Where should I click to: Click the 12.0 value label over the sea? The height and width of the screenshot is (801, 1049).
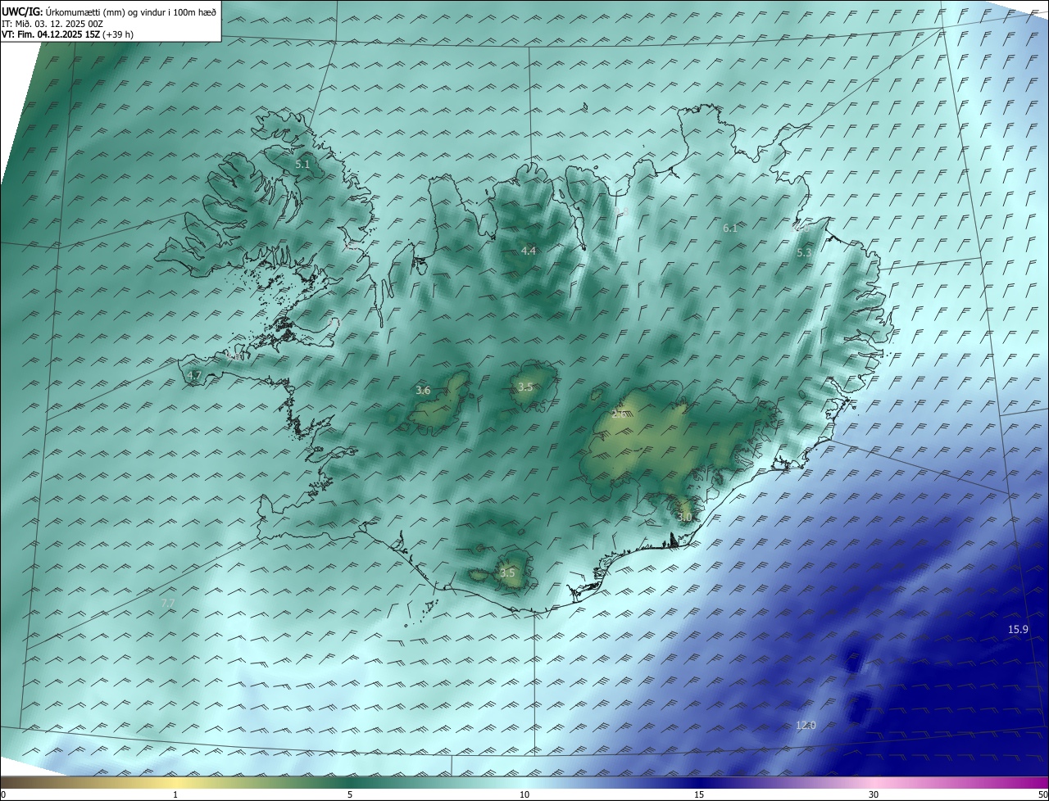pyautogui.click(x=806, y=725)
